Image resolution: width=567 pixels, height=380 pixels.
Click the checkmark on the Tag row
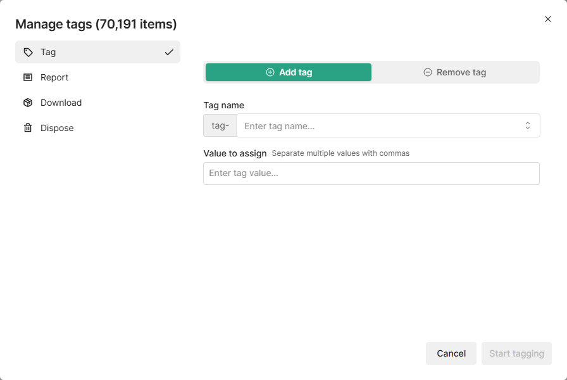[x=169, y=52]
